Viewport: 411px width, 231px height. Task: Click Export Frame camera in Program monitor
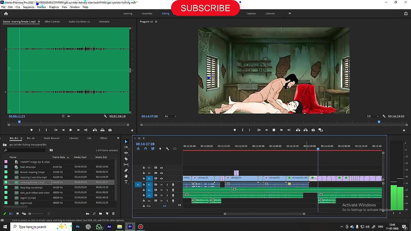click(313, 130)
